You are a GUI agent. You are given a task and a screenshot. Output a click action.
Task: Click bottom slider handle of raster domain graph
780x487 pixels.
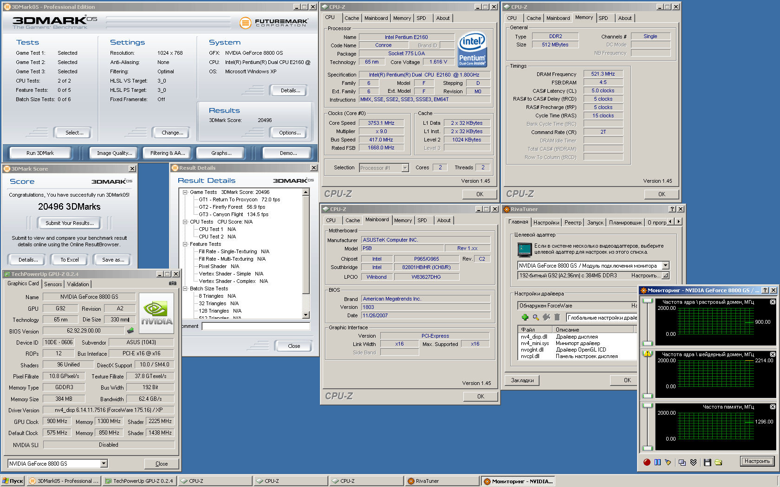point(647,343)
